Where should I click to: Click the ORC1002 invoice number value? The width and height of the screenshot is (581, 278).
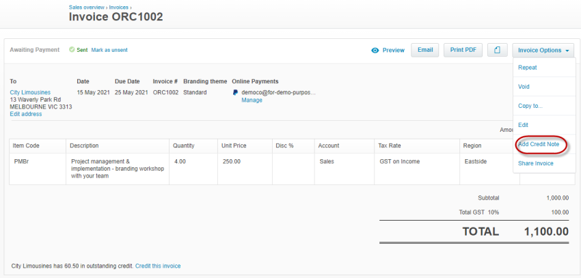point(165,92)
